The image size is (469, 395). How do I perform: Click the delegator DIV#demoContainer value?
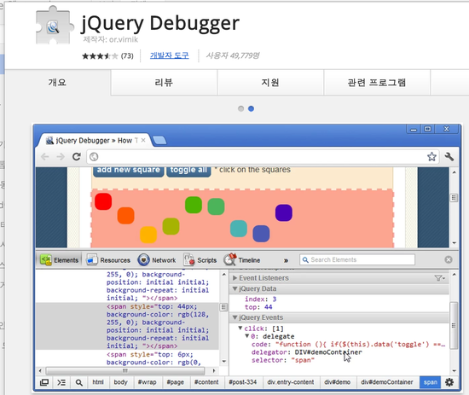tap(328, 352)
